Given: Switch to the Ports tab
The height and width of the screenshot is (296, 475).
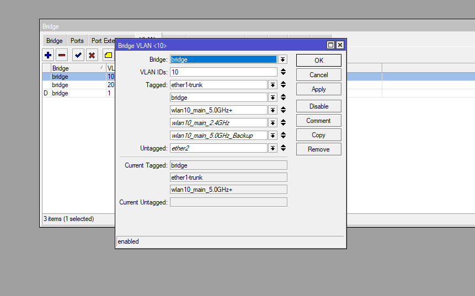Looking at the screenshot, I should point(77,41).
